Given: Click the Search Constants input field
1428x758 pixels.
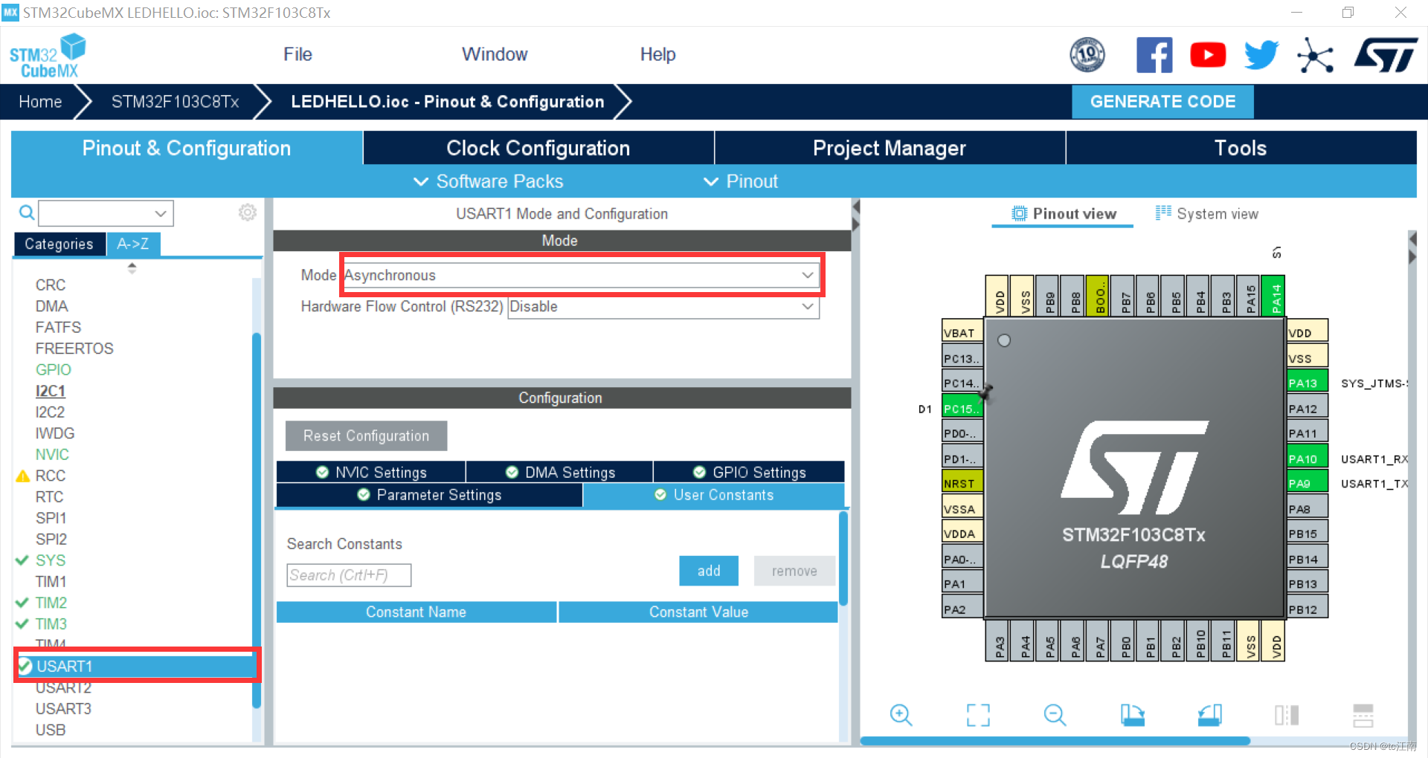Looking at the screenshot, I should 349,575.
